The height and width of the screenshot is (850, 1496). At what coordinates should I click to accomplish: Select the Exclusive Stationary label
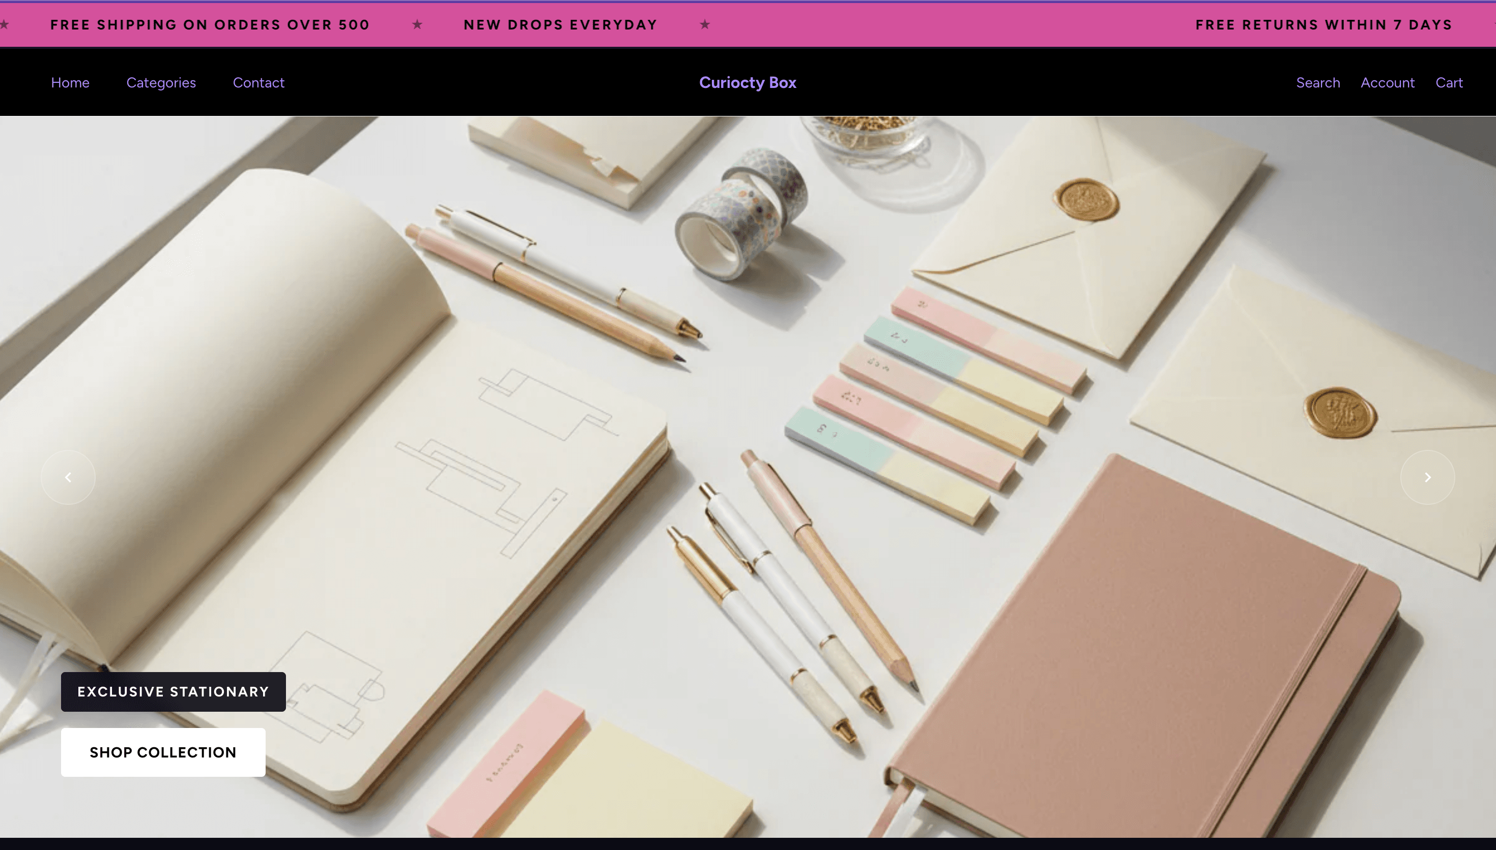(174, 691)
